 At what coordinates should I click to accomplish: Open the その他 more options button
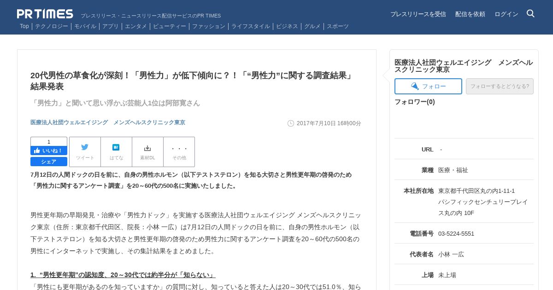click(179, 152)
